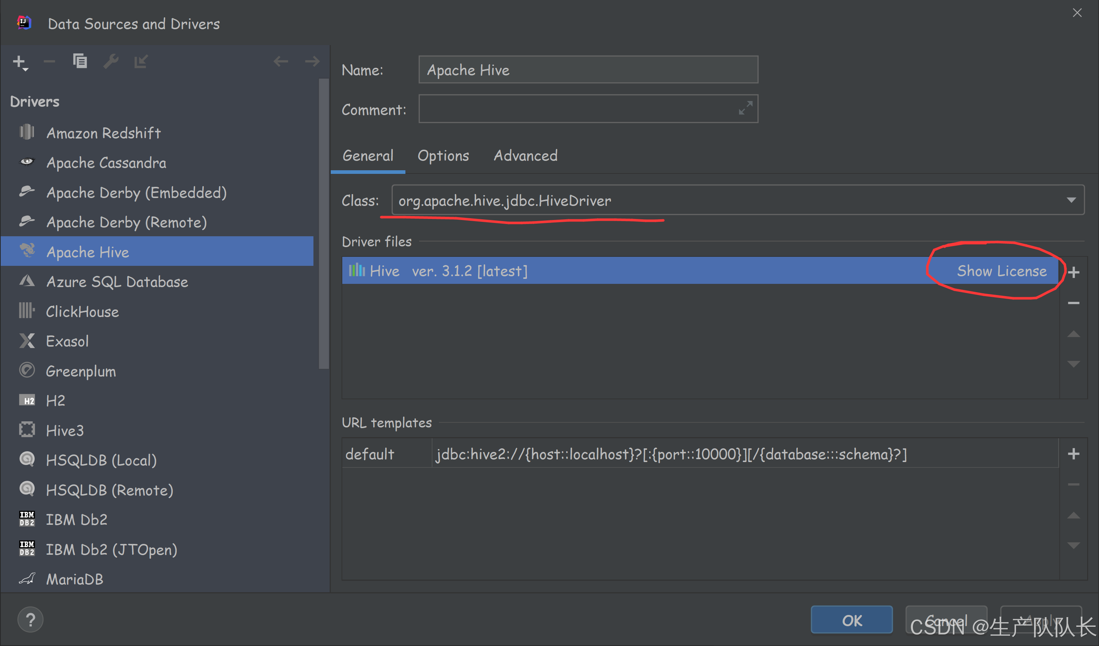Click the Greenplum driver icon
Screen dimensions: 1099x646
pos(27,370)
